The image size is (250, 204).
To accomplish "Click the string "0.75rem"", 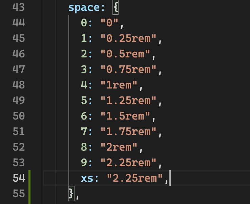I will click(128, 69).
